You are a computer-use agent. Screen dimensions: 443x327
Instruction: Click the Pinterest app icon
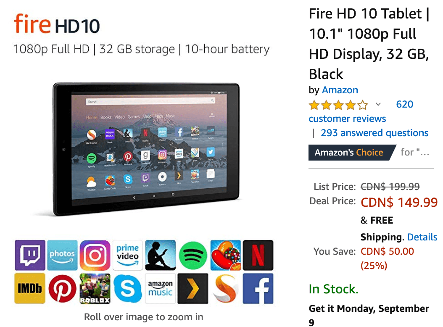click(63, 288)
